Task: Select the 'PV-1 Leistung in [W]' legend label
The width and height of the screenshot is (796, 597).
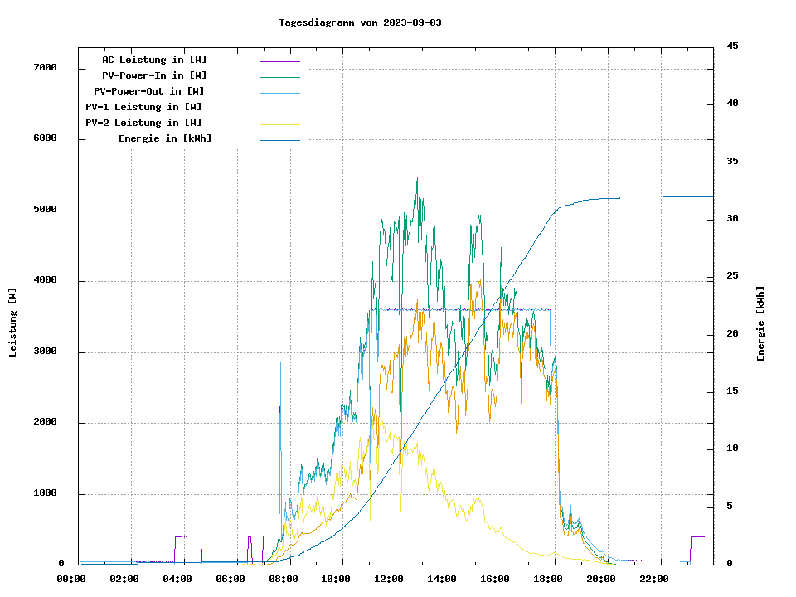Action: (143, 107)
